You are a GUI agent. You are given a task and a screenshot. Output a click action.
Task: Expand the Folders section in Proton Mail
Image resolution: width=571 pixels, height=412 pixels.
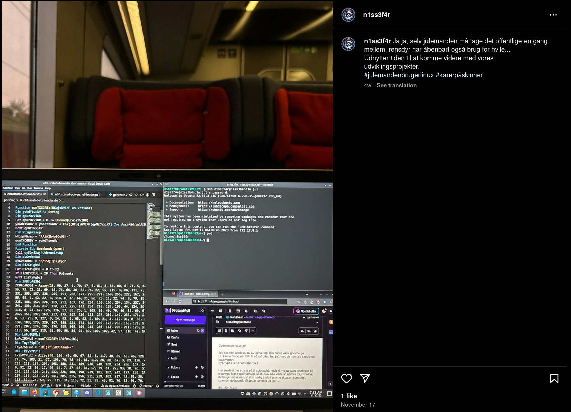(x=168, y=367)
